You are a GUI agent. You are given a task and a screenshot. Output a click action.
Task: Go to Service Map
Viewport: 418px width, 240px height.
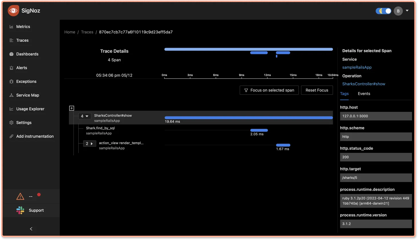[x=28, y=95]
